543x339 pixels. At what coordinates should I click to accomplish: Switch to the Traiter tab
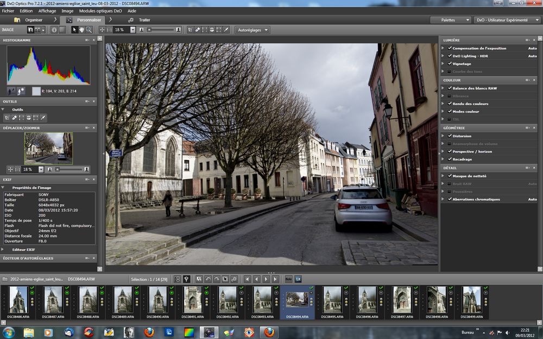[x=140, y=20]
